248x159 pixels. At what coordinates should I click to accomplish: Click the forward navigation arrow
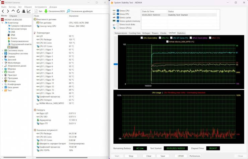click(8, 11)
